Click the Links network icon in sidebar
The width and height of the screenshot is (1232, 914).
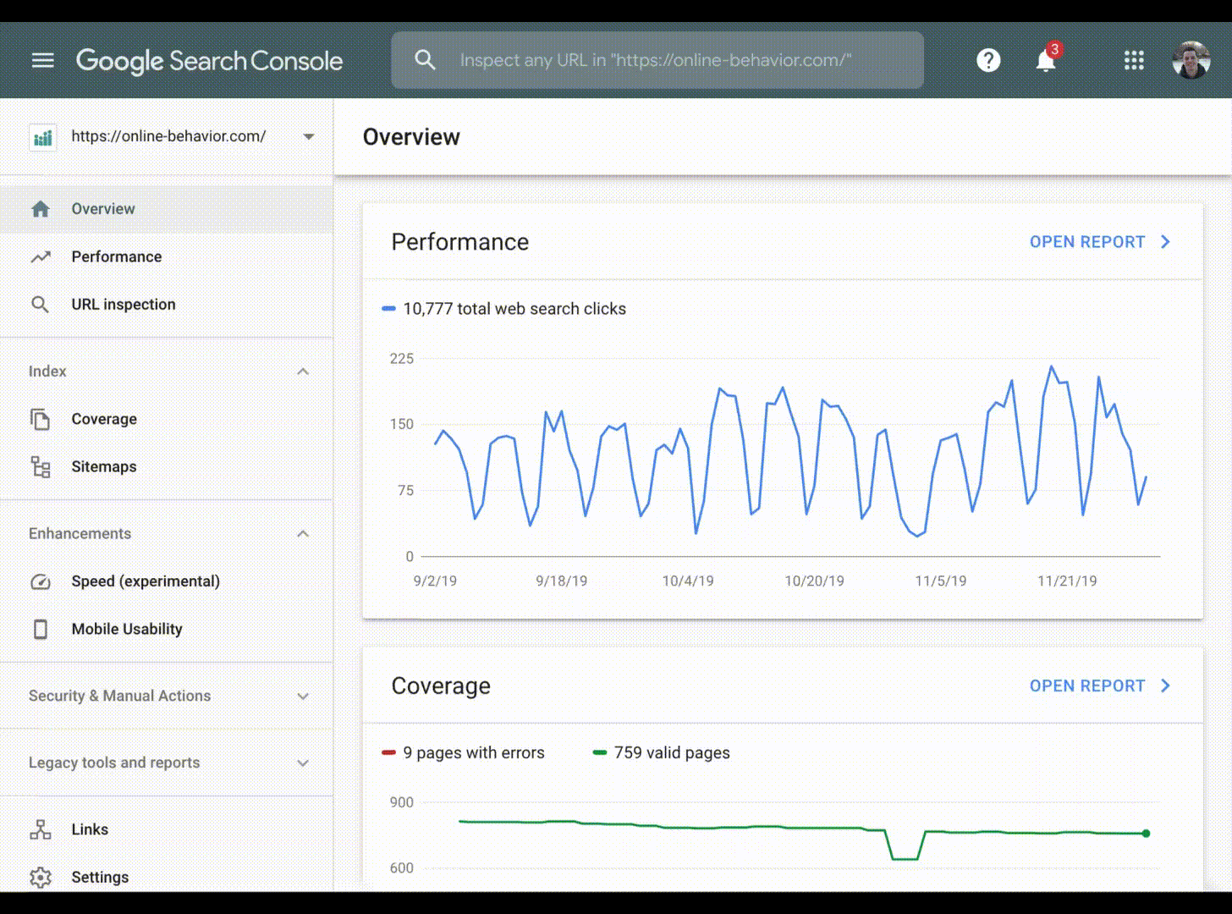pyautogui.click(x=41, y=829)
